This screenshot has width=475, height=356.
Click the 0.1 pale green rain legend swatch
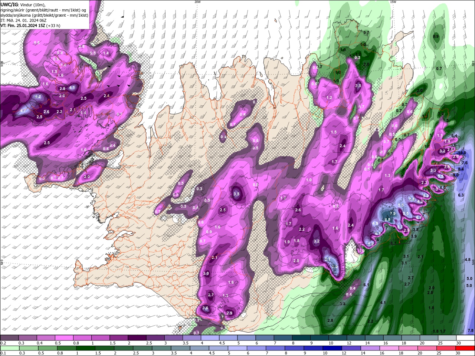pyautogui.click(x=10, y=348)
